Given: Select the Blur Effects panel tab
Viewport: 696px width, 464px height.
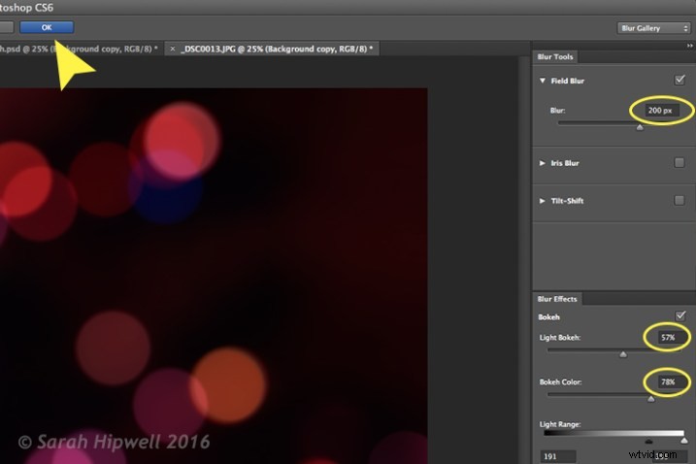Looking at the screenshot, I should click(x=557, y=299).
